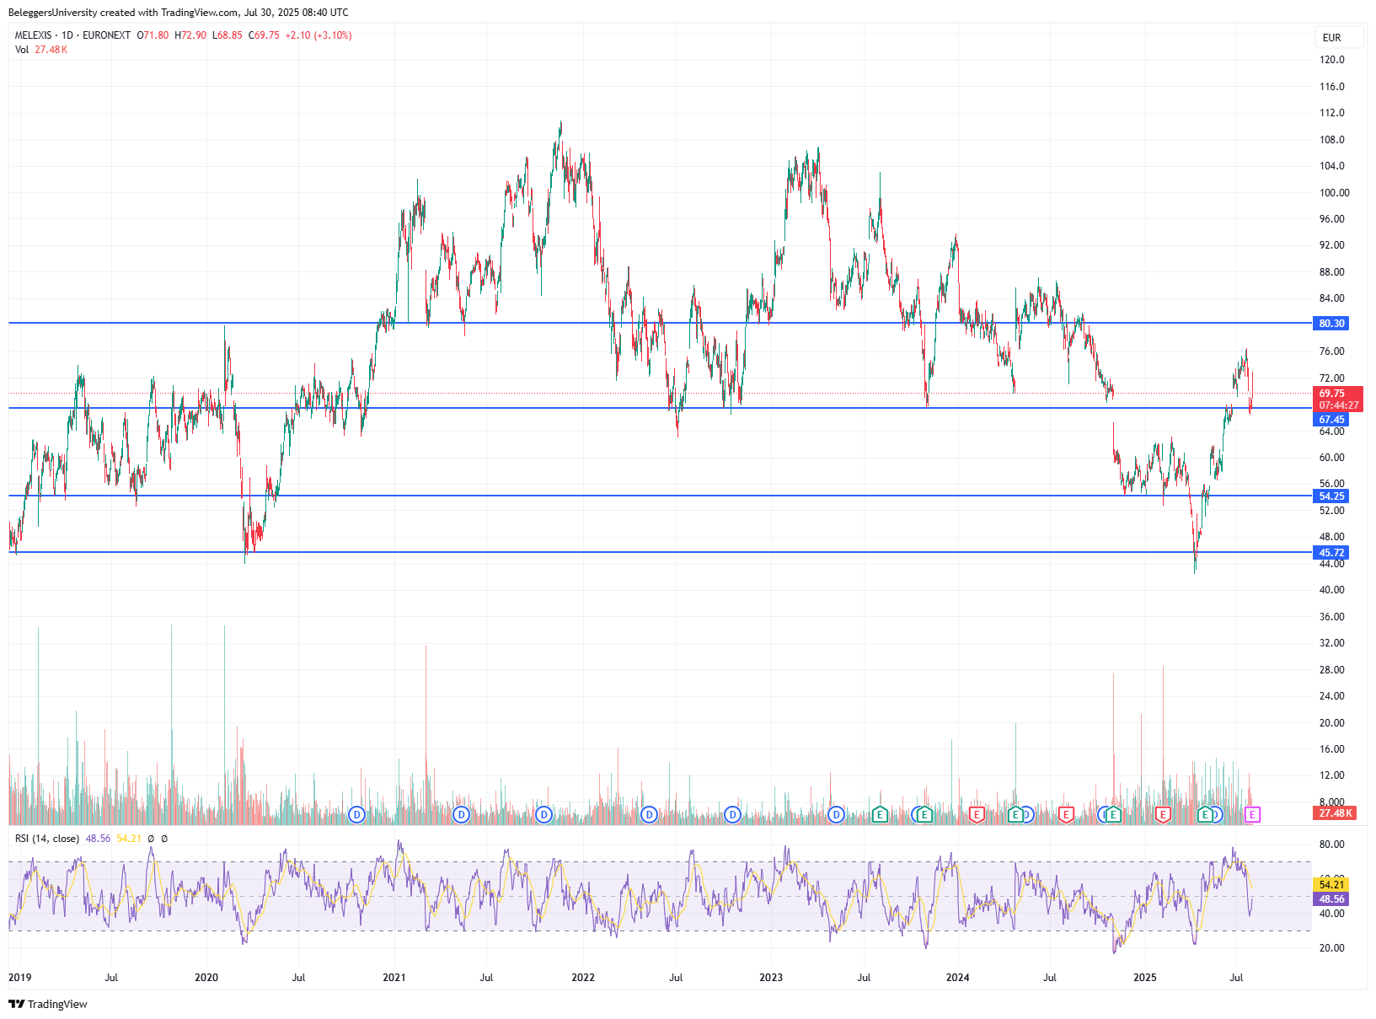Screen dimensions: 1376x1019
Task: Open the green earnings E marker of October 2024
Action: [1113, 815]
